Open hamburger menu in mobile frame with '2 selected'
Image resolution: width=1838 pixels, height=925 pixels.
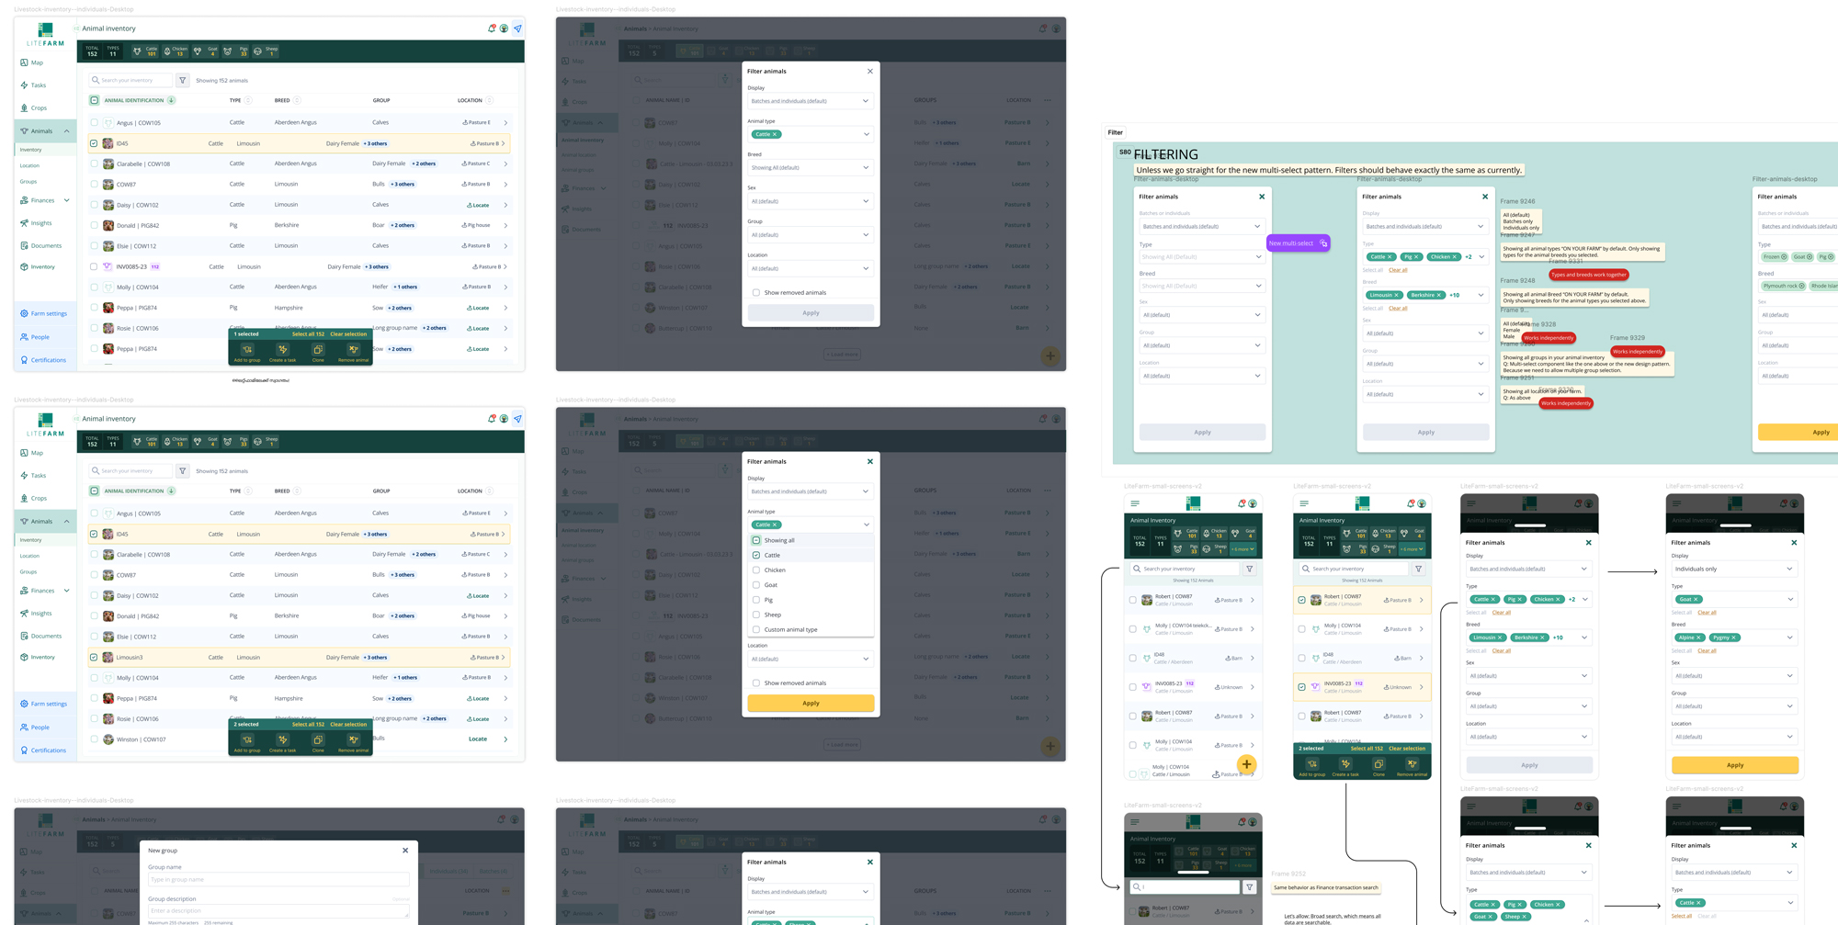1303,503
